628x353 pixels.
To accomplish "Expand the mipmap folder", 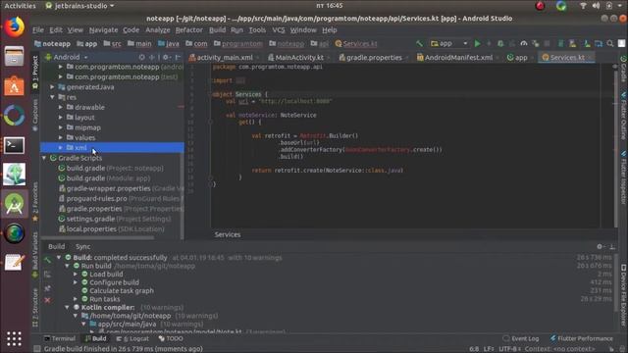I will [x=61, y=127].
